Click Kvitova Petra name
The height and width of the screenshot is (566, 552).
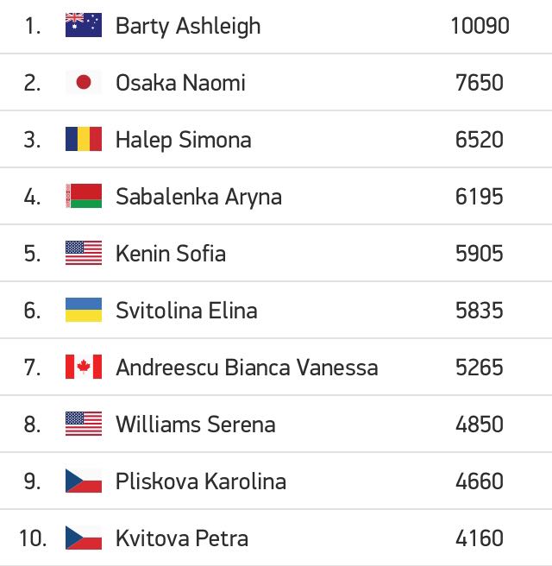(x=182, y=538)
